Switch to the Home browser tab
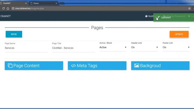Image resolution: width=194 pixels, height=109 pixels. click(x=44, y=3)
